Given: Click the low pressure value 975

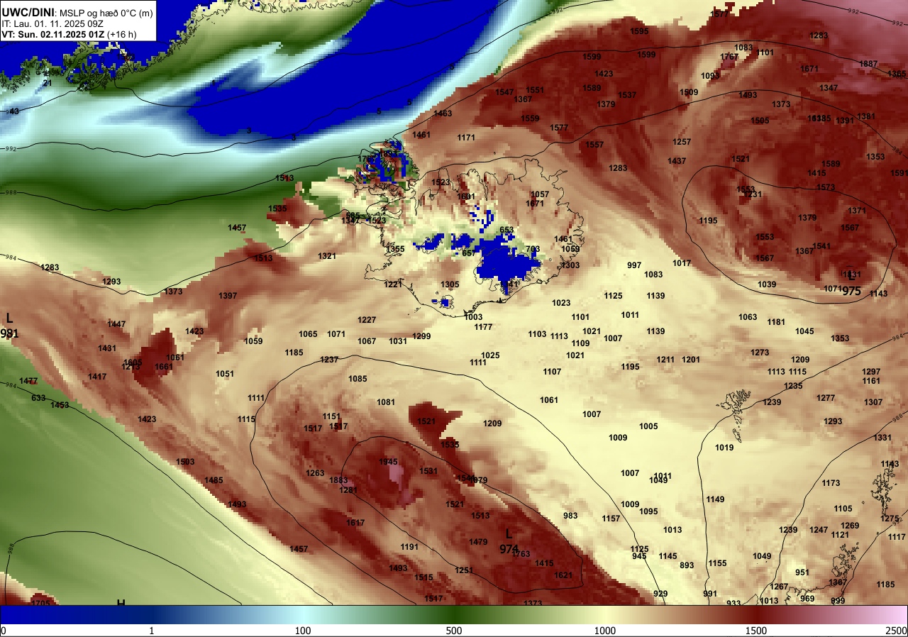Looking at the screenshot, I should pos(852,292).
